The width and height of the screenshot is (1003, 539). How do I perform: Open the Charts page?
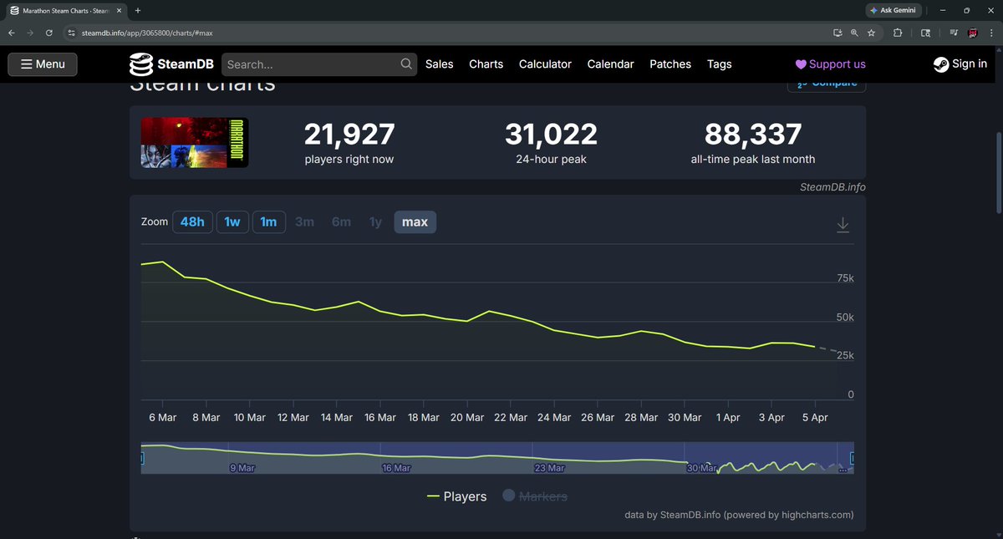(486, 64)
